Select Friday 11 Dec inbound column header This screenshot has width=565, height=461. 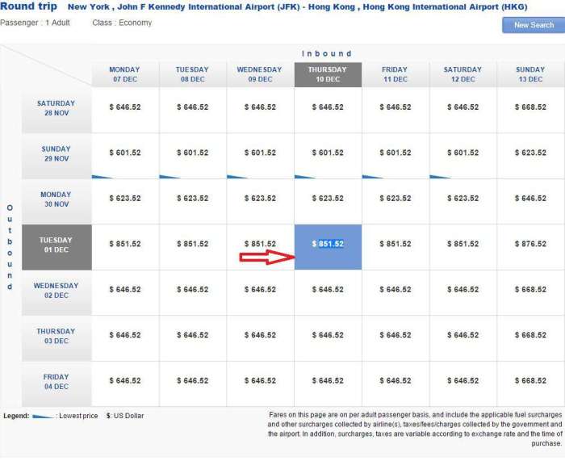pyautogui.click(x=395, y=74)
